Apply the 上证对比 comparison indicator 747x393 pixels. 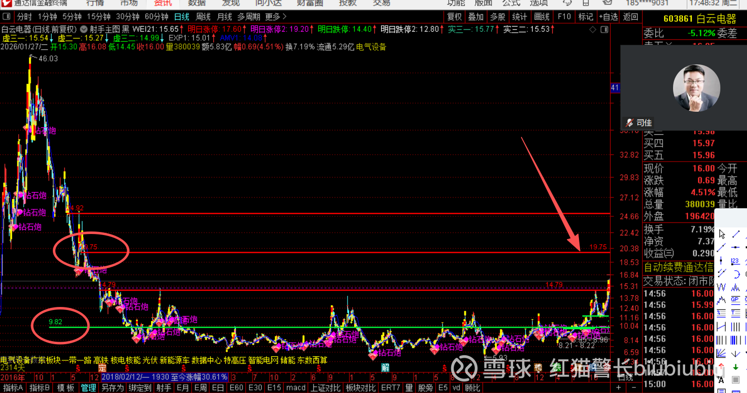coord(325,387)
